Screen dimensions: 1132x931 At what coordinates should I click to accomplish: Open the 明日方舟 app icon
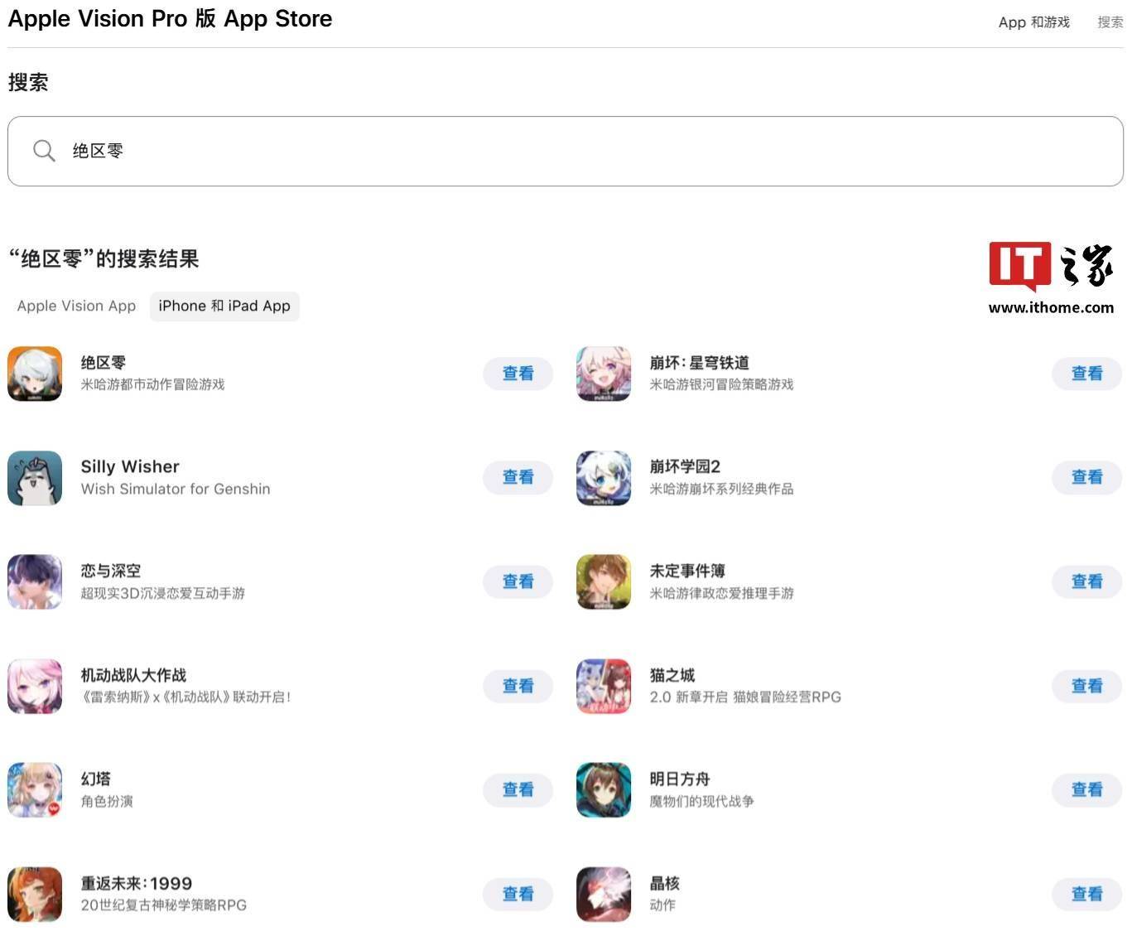(x=604, y=789)
